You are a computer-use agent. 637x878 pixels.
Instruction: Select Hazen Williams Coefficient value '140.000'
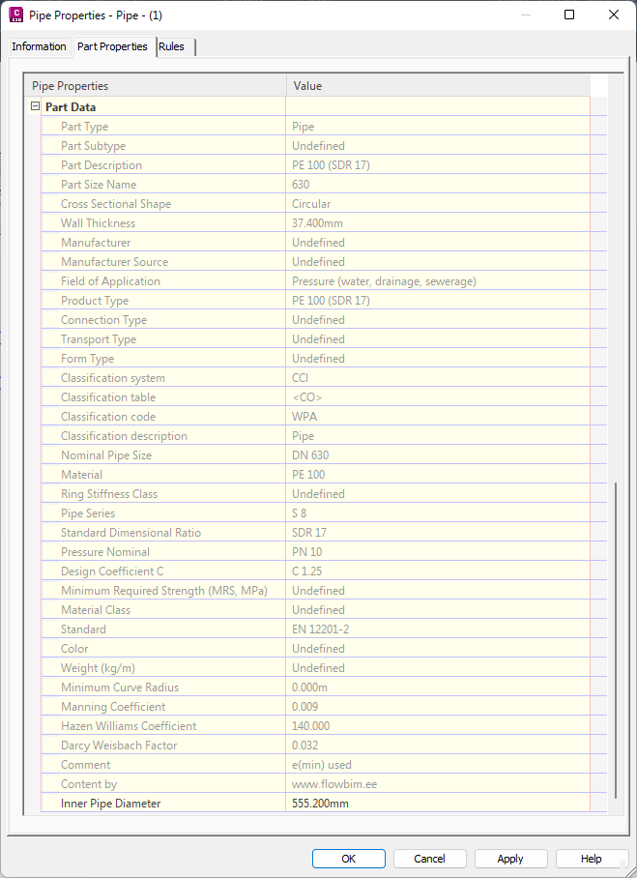pos(310,725)
